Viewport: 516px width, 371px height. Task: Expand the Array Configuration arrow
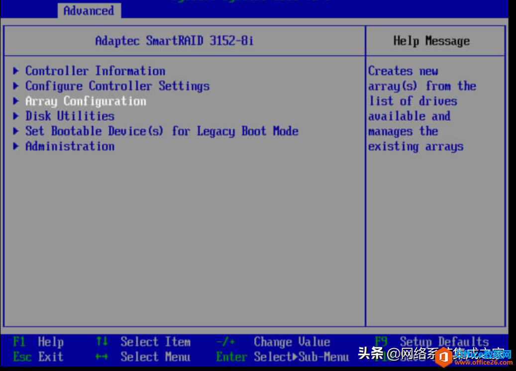tap(15, 101)
